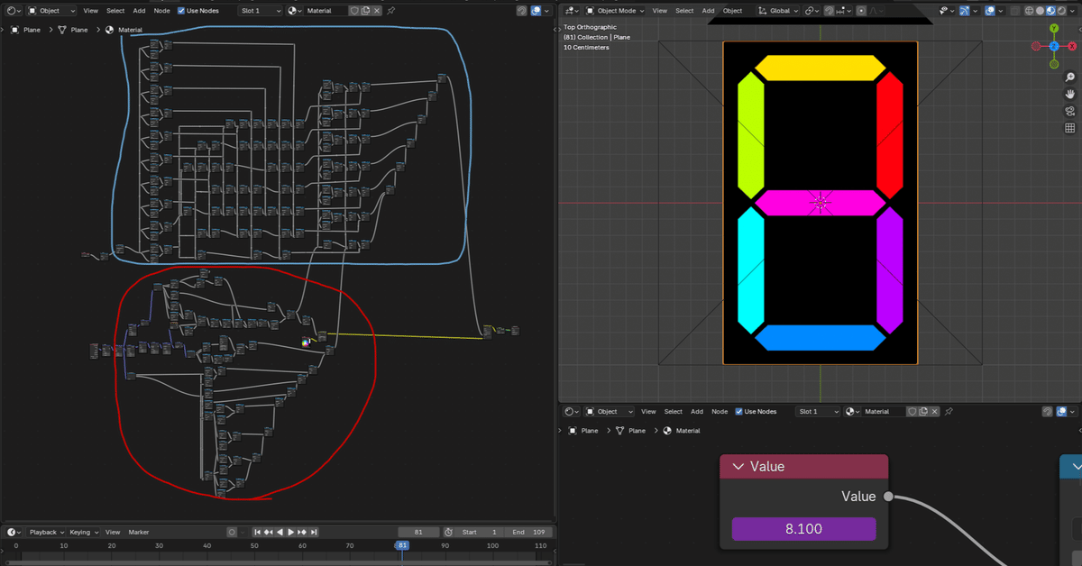Open Object shader type dropdown in upper editor
This screenshot has width=1082, height=566.
coord(51,11)
